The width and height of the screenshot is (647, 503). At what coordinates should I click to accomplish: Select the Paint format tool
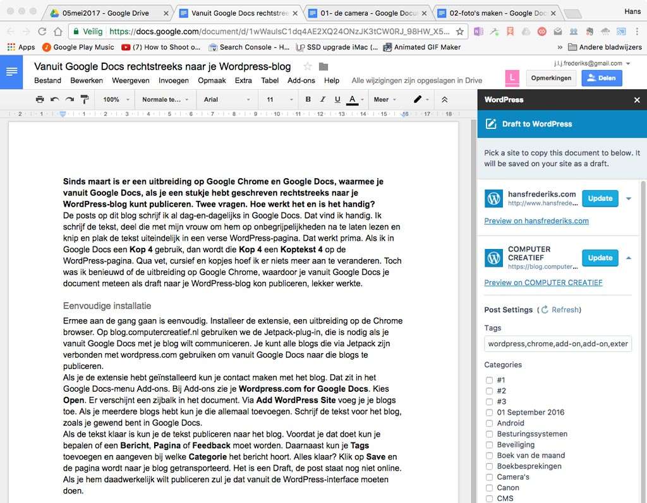tap(85, 99)
